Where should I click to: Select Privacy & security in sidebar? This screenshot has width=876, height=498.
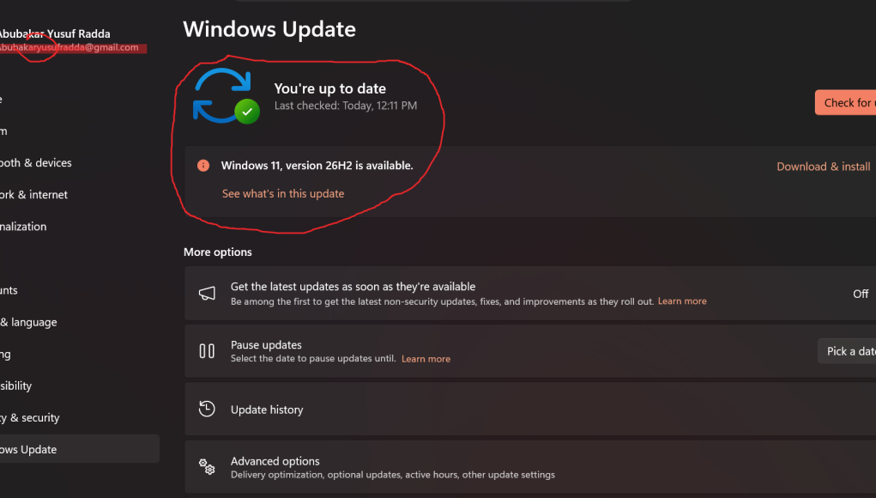(x=30, y=417)
